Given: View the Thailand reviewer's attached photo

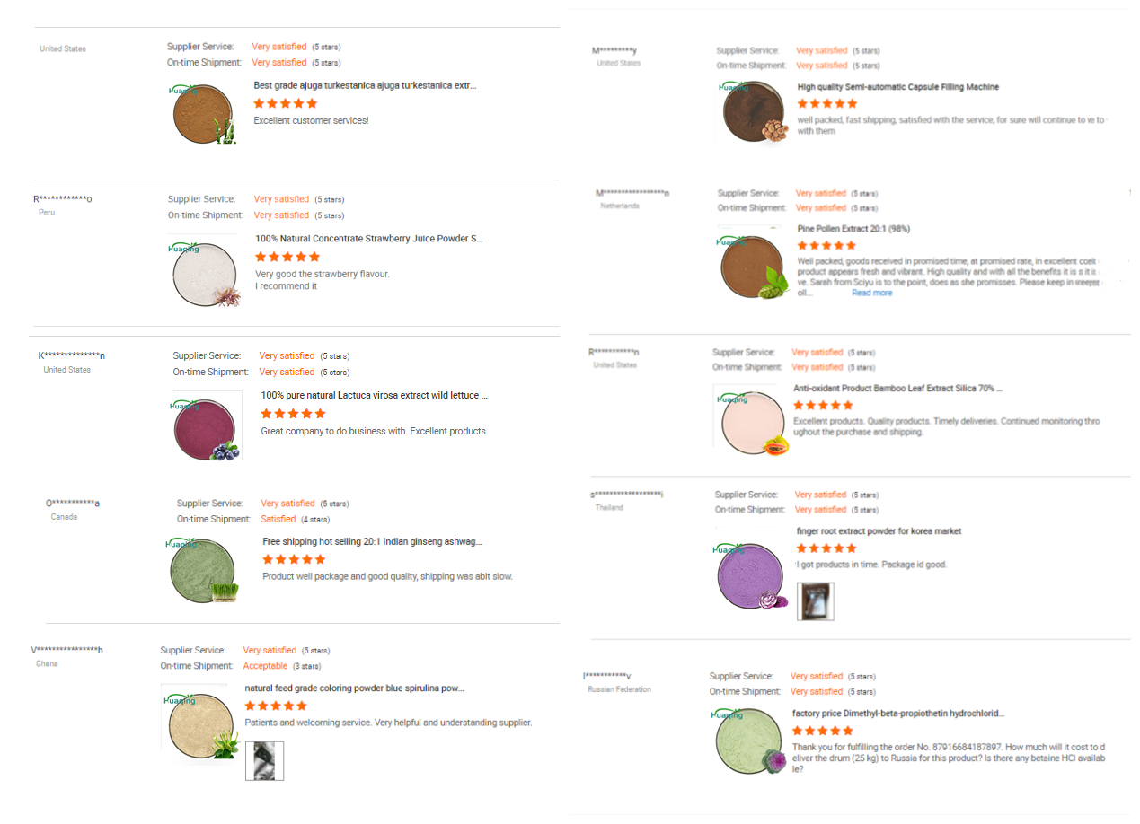Looking at the screenshot, I should [x=816, y=601].
